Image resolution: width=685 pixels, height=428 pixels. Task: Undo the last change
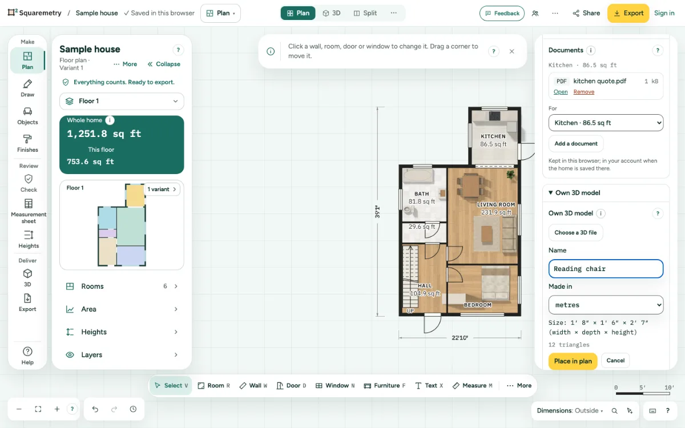pyautogui.click(x=95, y=409)
